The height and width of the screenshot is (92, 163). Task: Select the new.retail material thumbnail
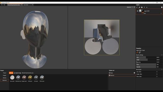12,77
